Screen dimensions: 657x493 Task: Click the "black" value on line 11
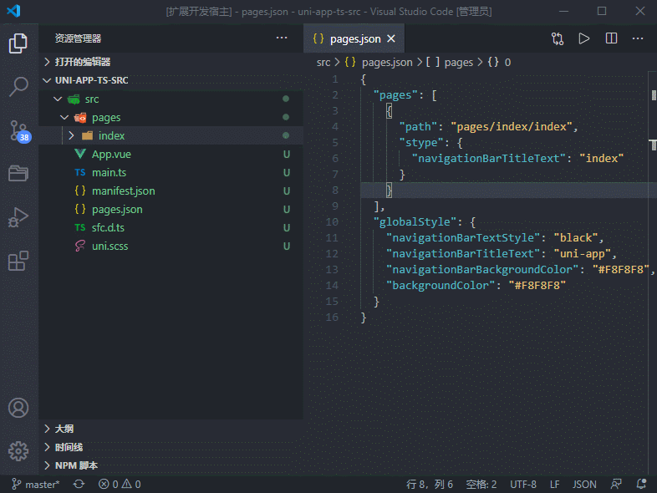[x=576, y=237]
